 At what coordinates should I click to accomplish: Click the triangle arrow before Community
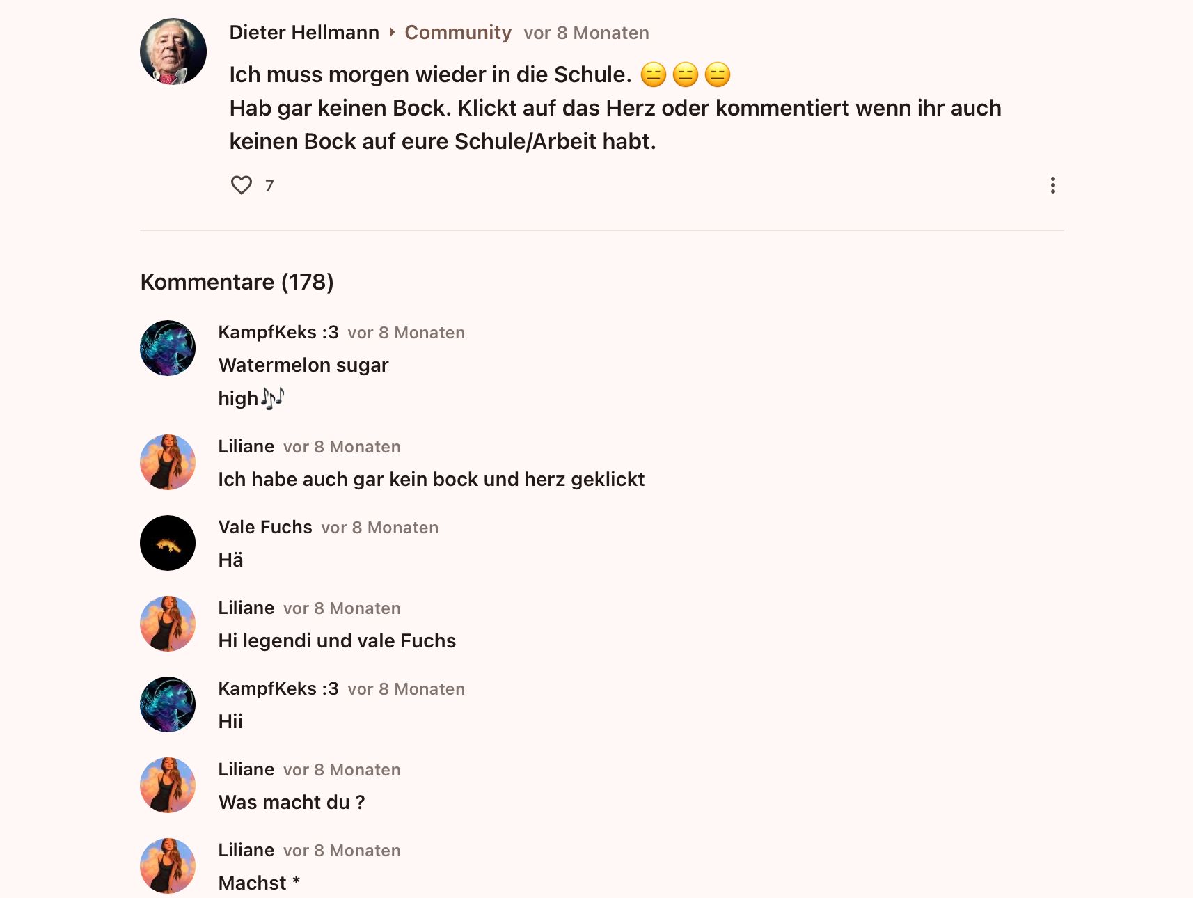click(x=392, y=32)
